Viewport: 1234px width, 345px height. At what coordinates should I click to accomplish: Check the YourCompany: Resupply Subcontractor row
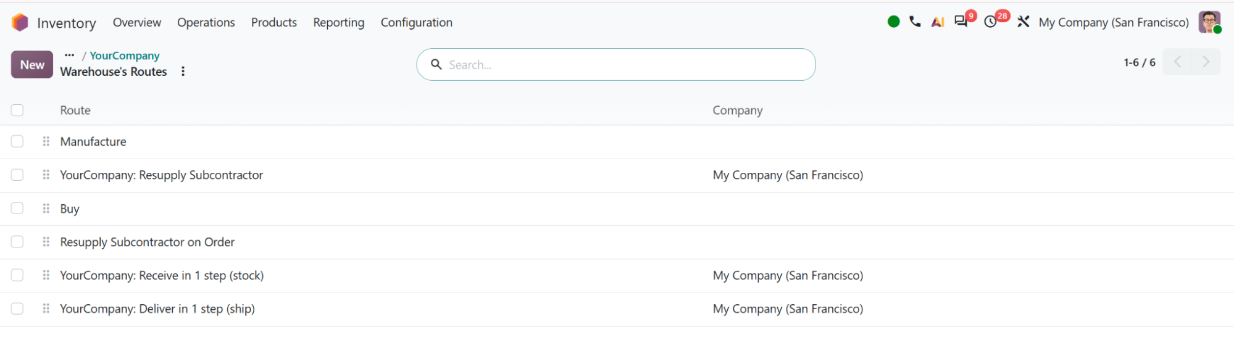pos(17,175)
